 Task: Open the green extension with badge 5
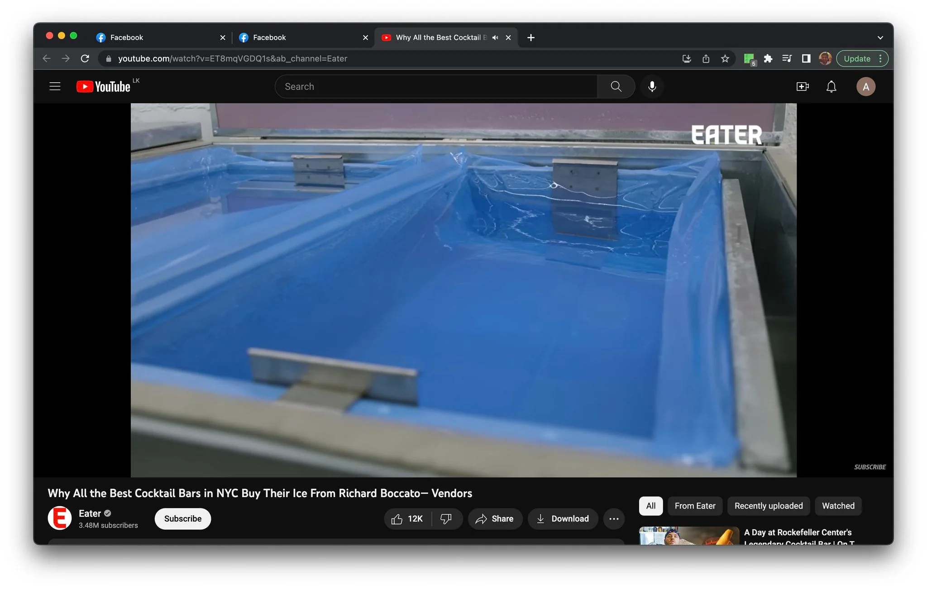pyautogui.click(x=750, y=59)
